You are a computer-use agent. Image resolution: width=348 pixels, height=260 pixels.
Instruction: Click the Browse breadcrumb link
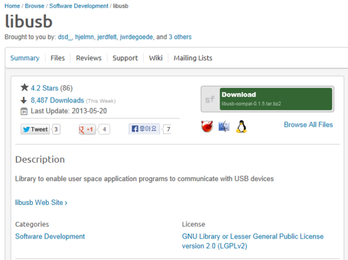click(x=35, y=6)
